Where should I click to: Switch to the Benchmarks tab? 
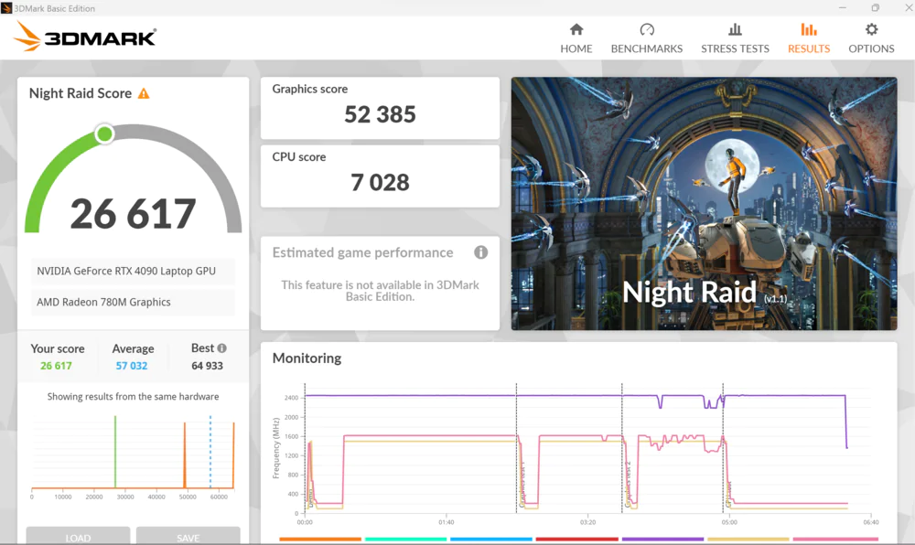[x=647, y=38]
